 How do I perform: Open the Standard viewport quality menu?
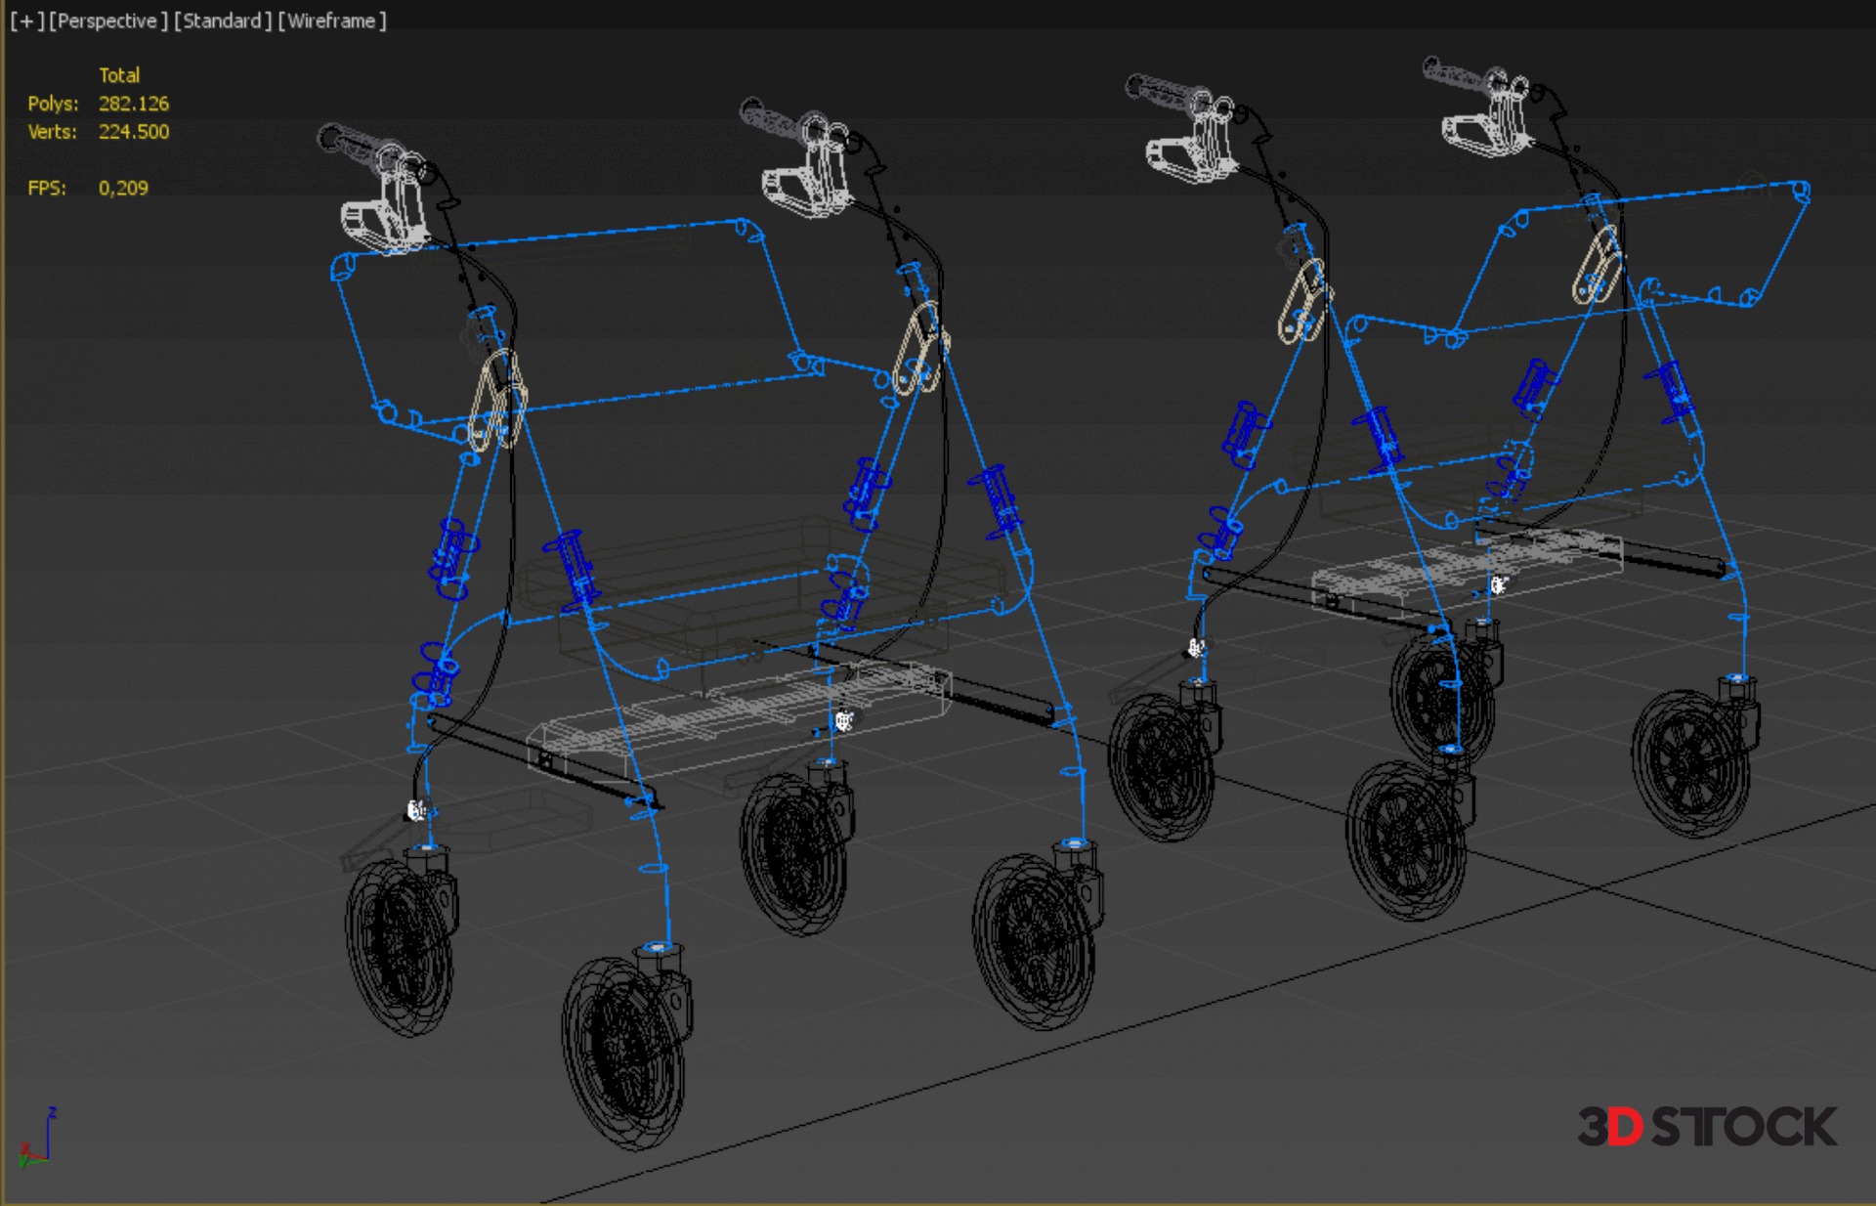[x=223, y=21]
